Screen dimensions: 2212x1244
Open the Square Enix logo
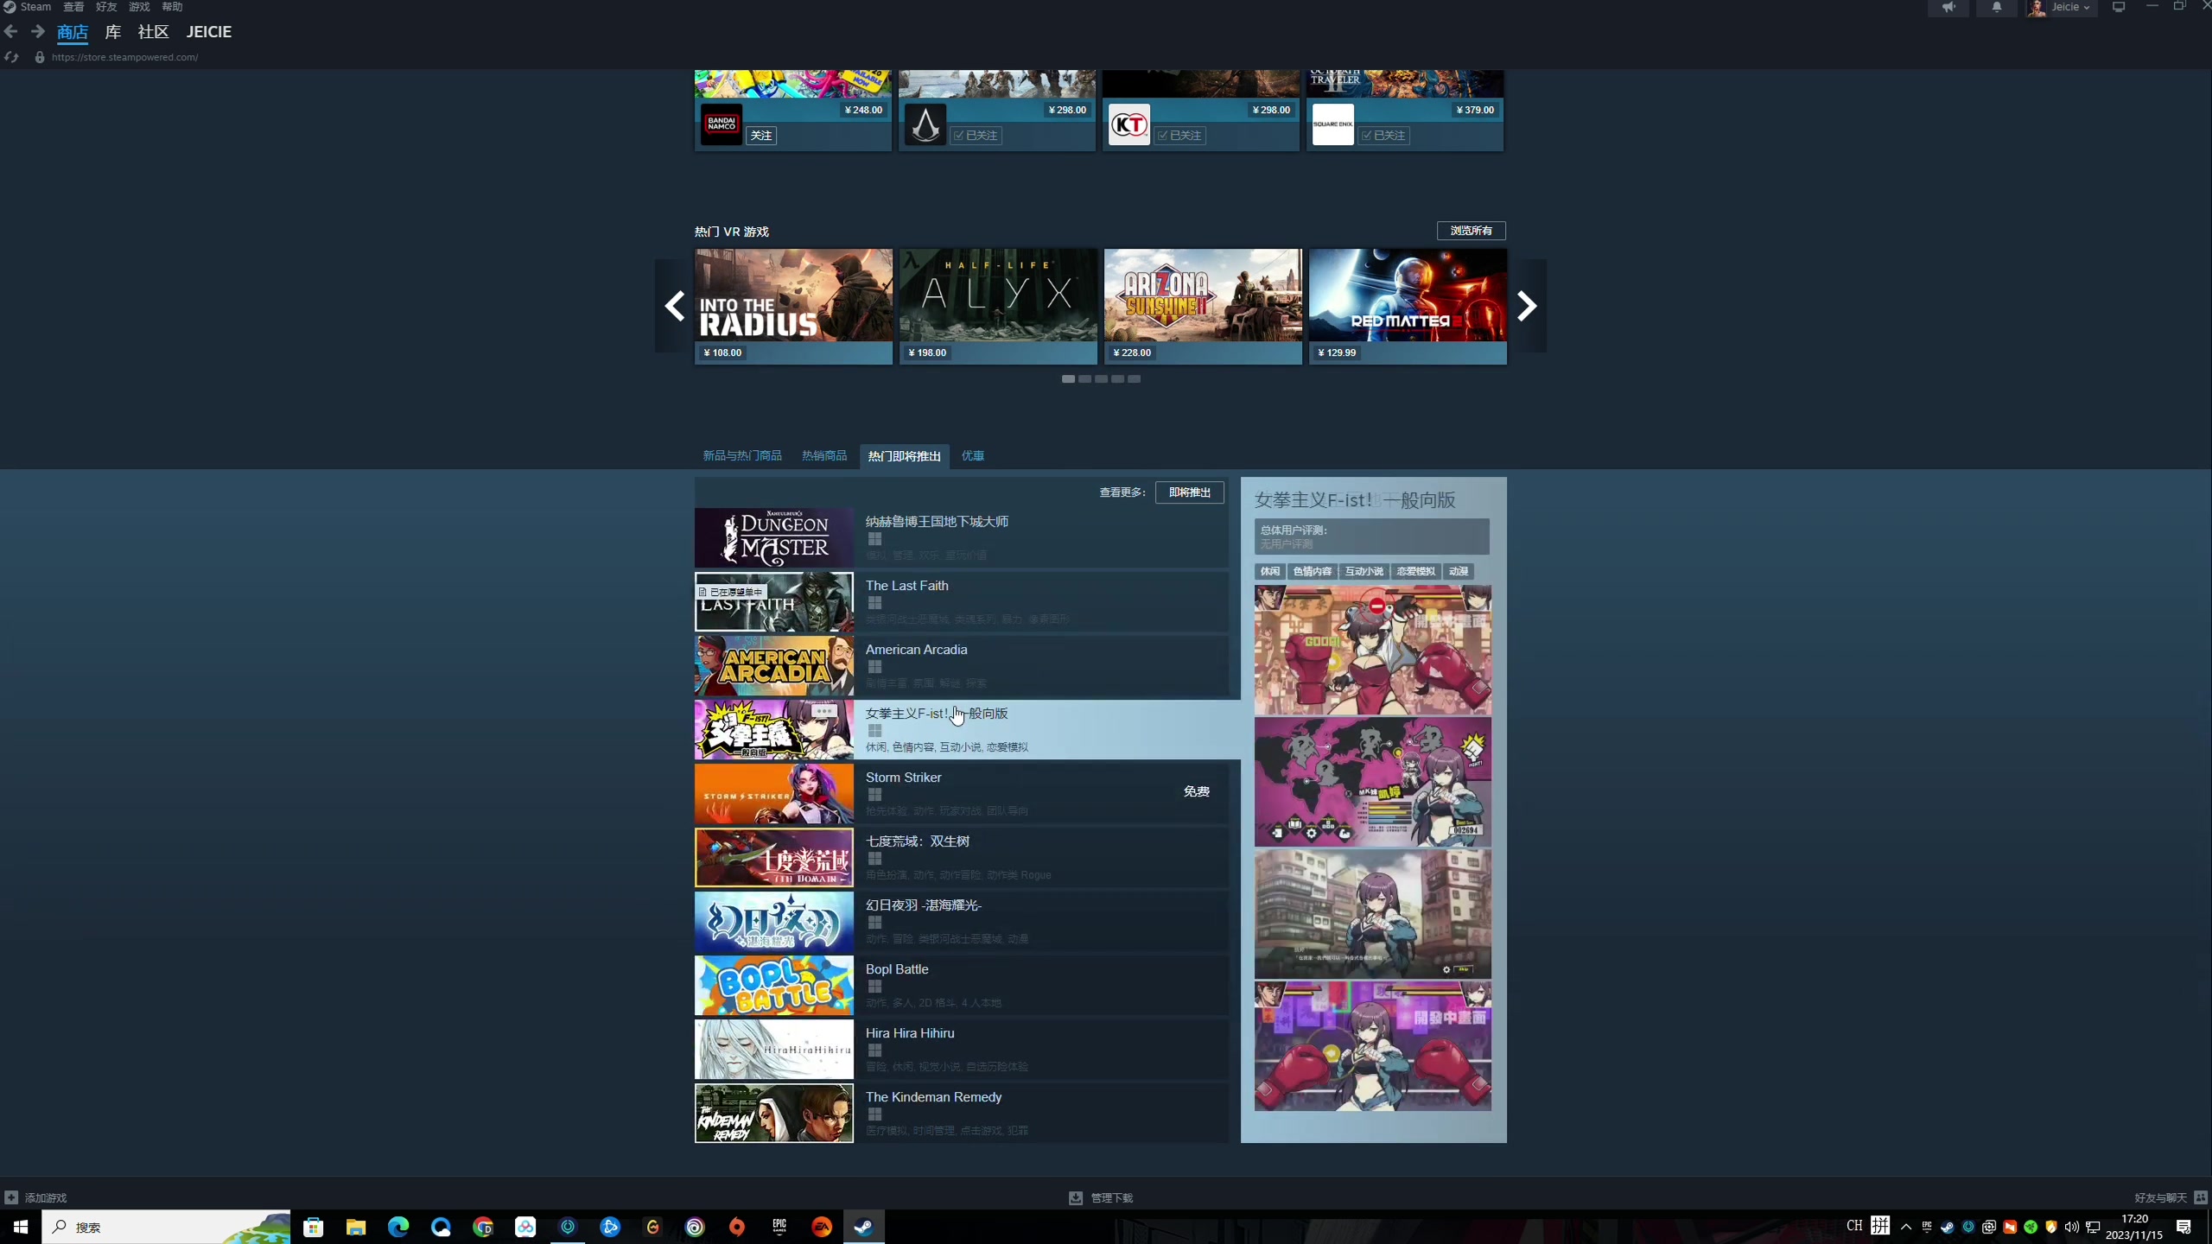click(x=1333, y=124)
